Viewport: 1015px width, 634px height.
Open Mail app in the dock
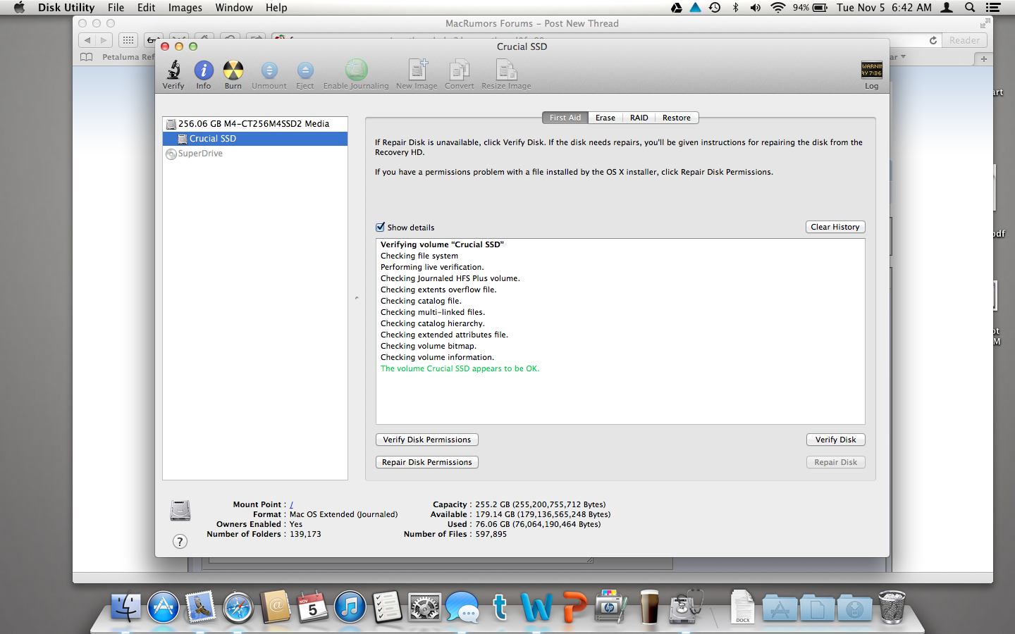(201, 607)
